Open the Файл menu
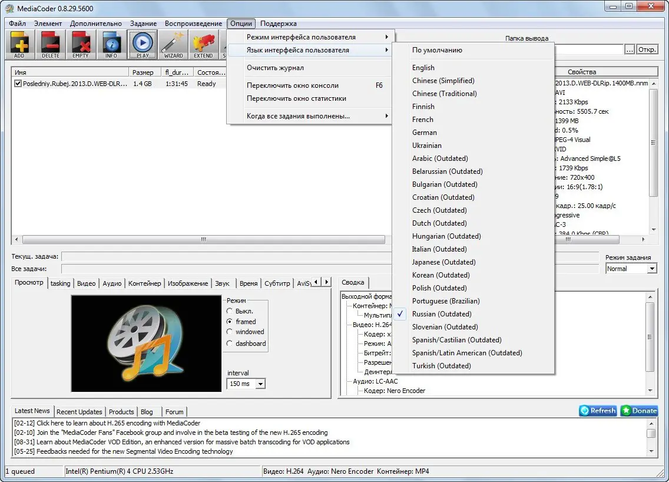669x482 pixels. click(x=18, y=24)
